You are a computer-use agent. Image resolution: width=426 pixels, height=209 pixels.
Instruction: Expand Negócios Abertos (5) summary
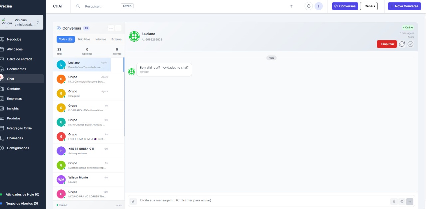point(22,203)
